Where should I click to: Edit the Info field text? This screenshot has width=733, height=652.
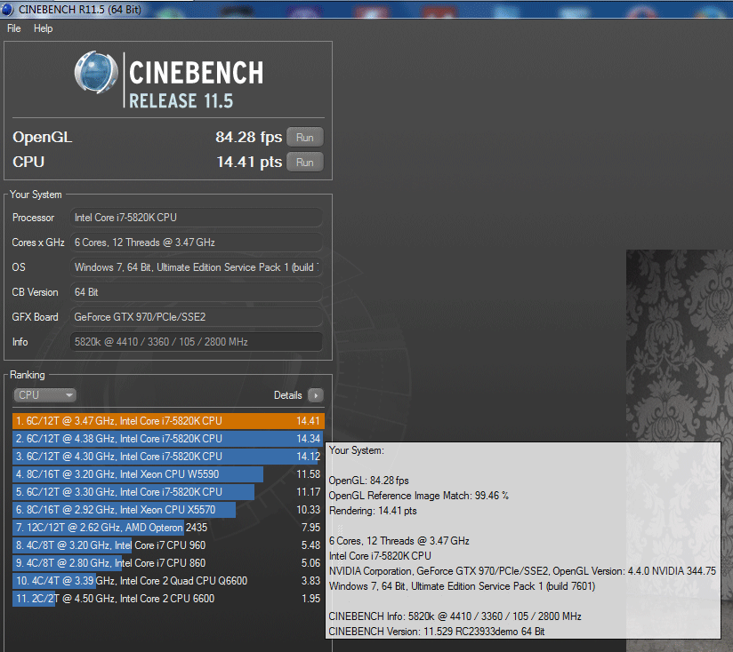tap(197, 342)
